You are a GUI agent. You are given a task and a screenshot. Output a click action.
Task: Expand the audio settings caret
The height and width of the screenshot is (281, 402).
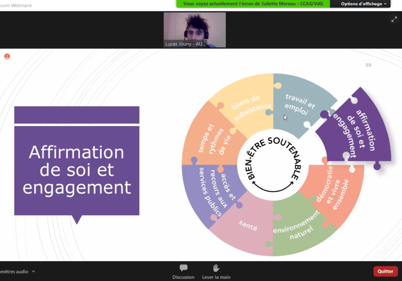pyautogui.click(x=33, y=271)
